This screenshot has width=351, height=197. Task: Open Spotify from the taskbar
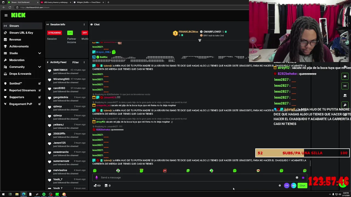(44, 195)
